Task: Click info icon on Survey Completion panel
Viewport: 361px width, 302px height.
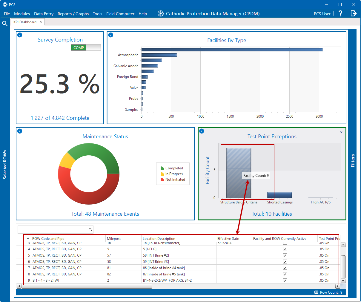Action: click(x=20, y=35)
